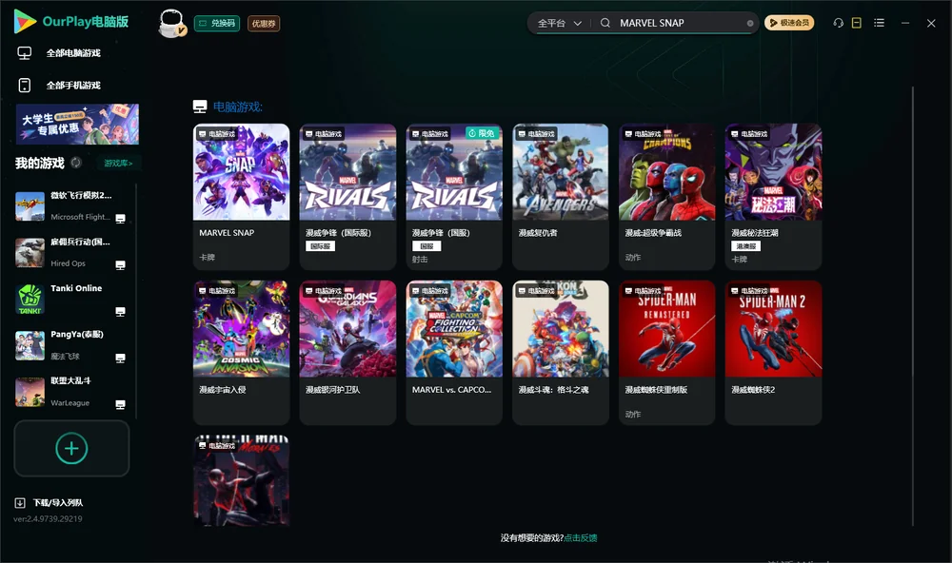Open Tanki Online in my games list
The height and width of the screenshot is (563, 952).
tap(71, 299)
